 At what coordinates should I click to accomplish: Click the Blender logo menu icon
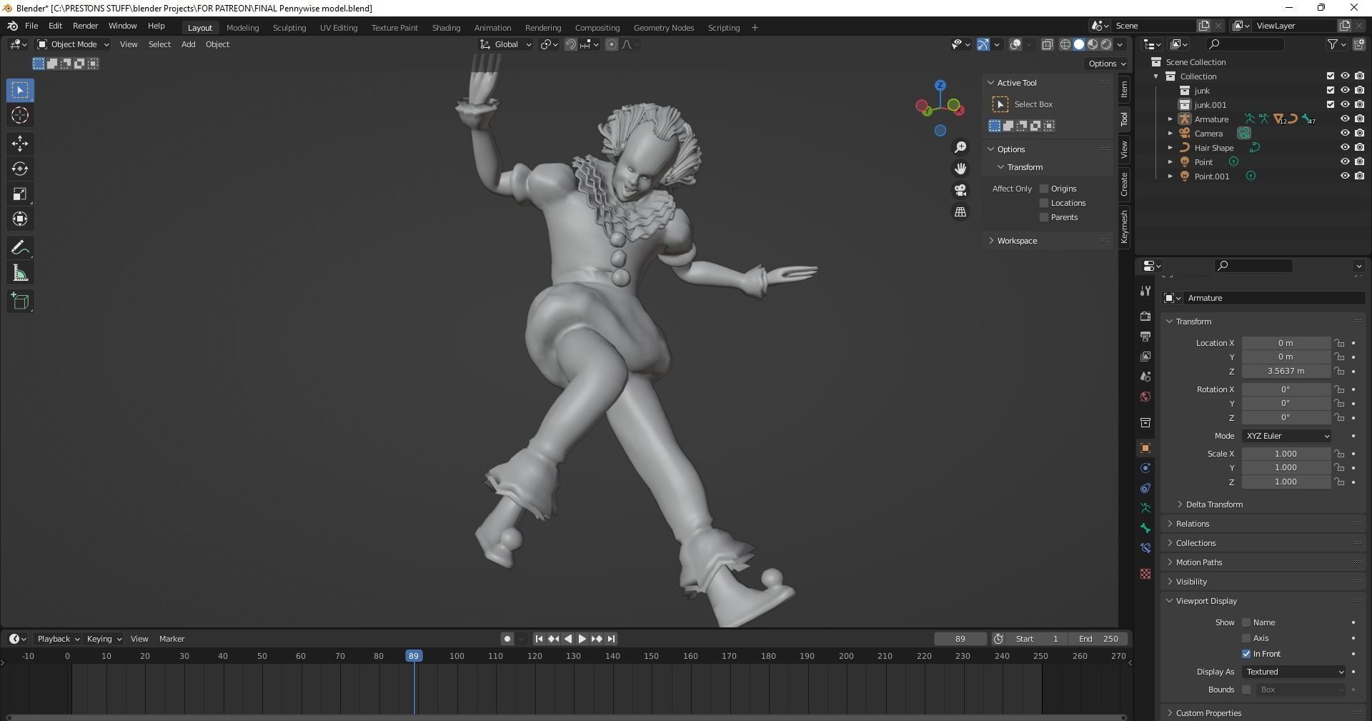tap(12, 26)
